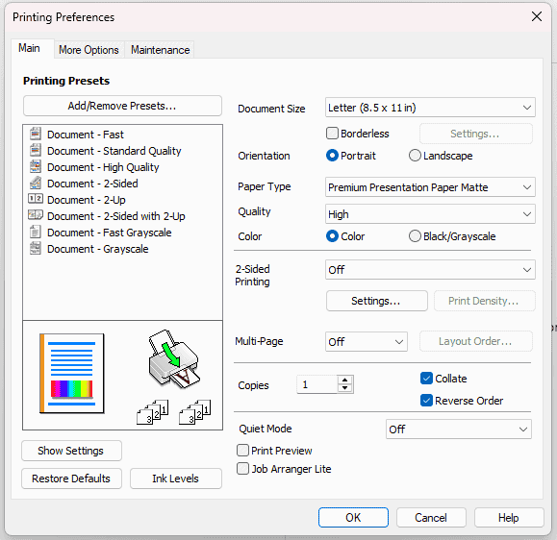Close the Printing Preferences dialog
This screenshot has height=540, width=557.
pos(537,16)
